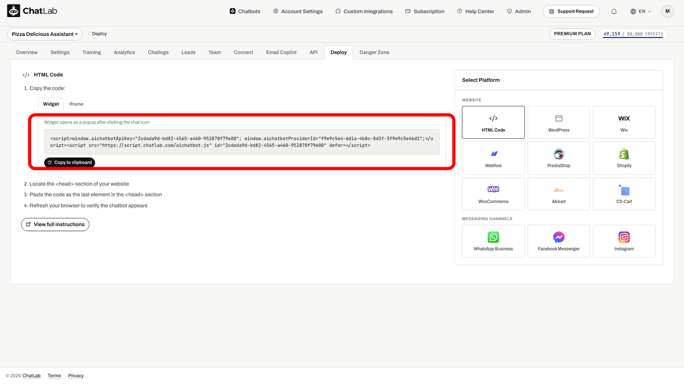Click inside the embed script code box
Image resolution: width=684 pixels, height=384 pixels.
point(242,142)
